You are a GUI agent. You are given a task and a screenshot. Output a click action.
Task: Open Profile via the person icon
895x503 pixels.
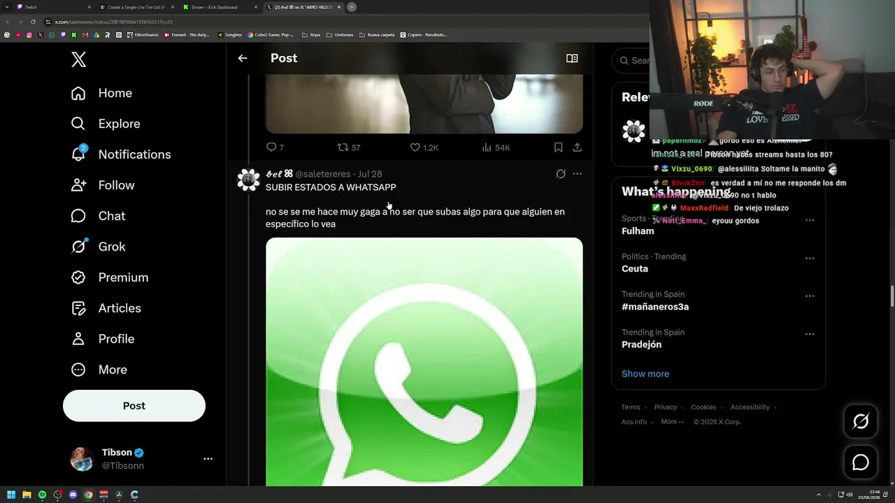78,339
